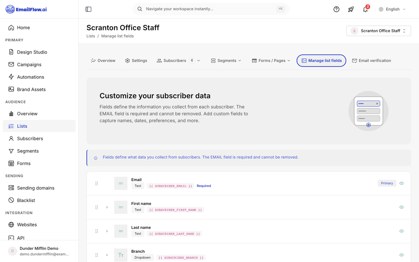Click the Manage list fields breadcrumb
The height and width of the screenshot is (262, 419).
coord(117,36)
